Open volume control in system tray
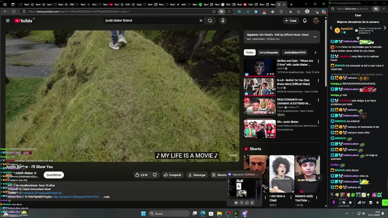 pyautogui.click(x=364, y=213)
